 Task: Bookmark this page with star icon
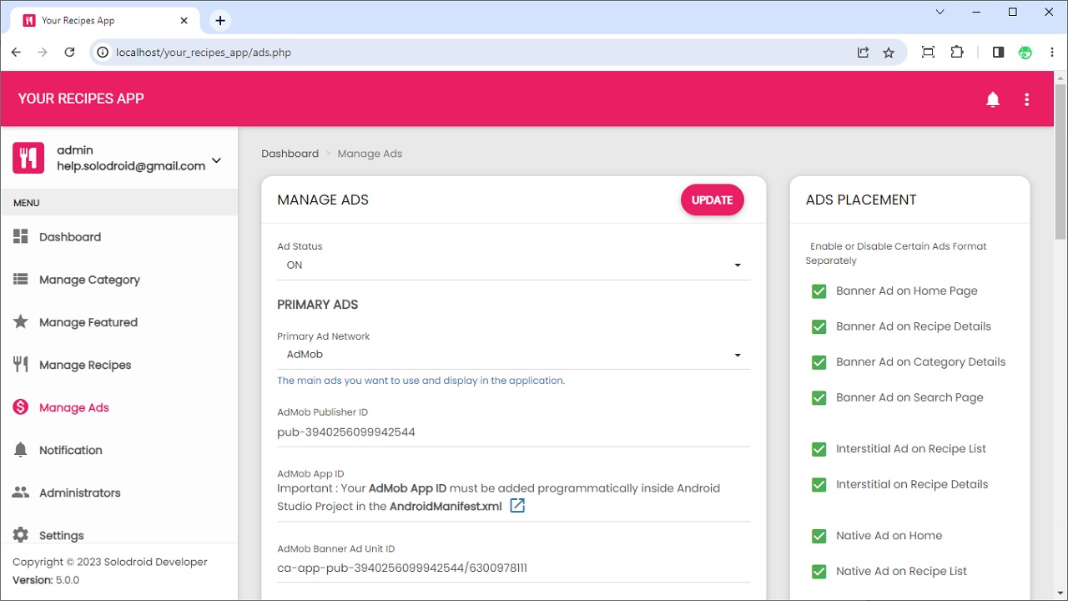889,53
